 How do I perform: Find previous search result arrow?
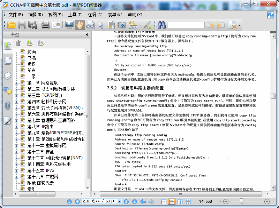(211, 25)
